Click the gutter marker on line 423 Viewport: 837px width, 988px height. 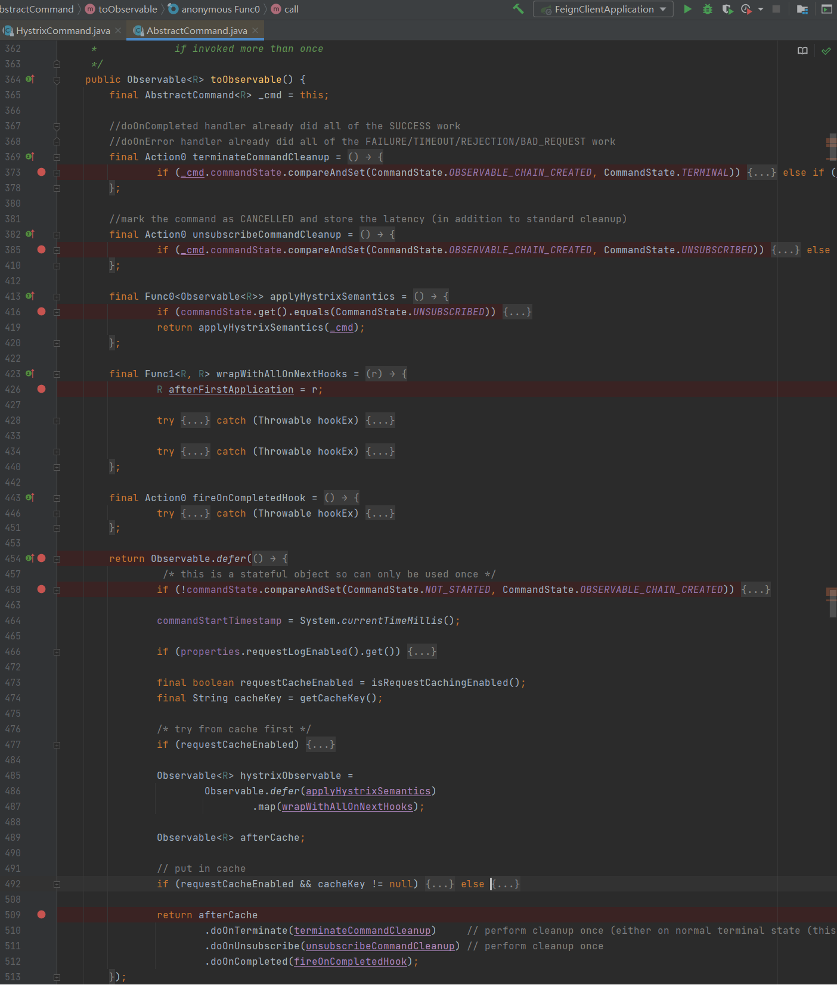point(30,374)
